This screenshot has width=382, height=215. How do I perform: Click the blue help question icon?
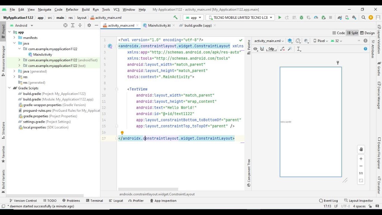(366, 49)
